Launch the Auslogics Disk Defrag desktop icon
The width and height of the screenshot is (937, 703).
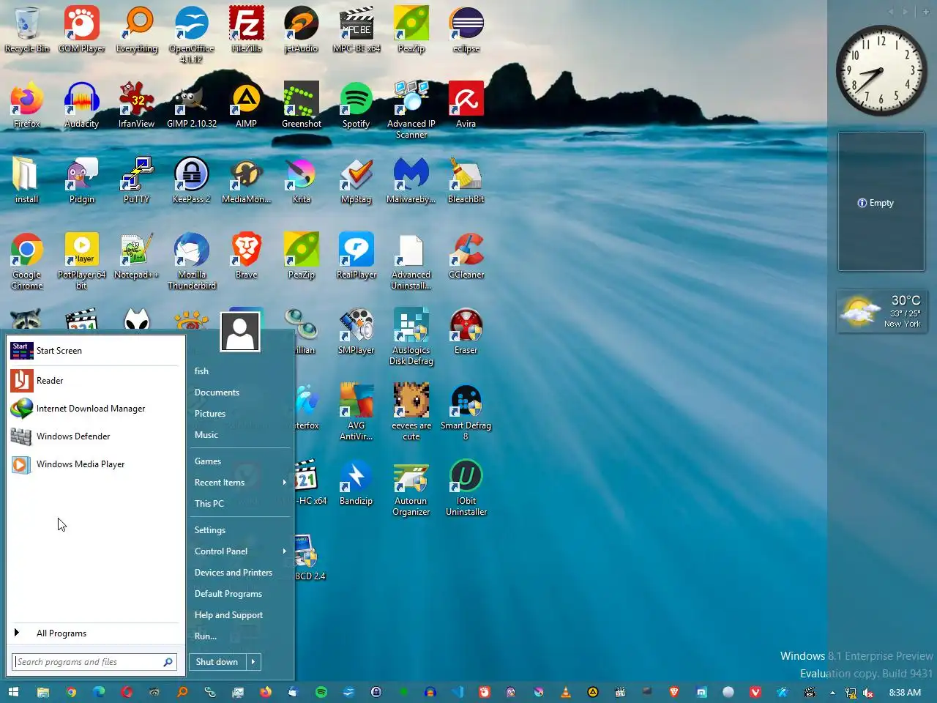point(411,336)
